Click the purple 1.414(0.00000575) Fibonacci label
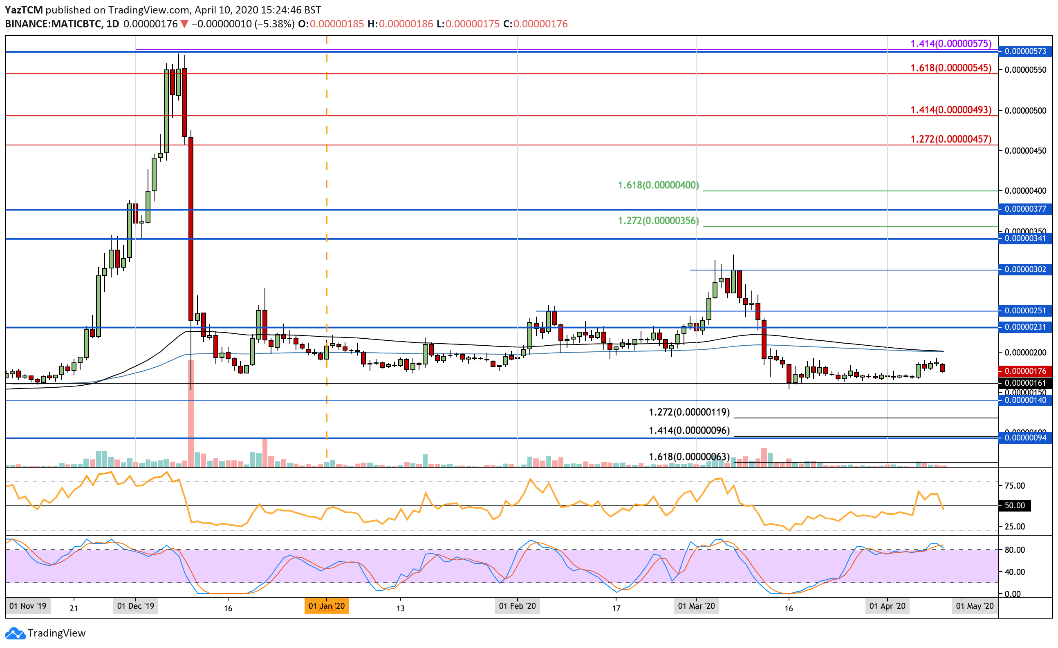Image resolution: width=1058 pixels, height=648 pixels. 950,43
